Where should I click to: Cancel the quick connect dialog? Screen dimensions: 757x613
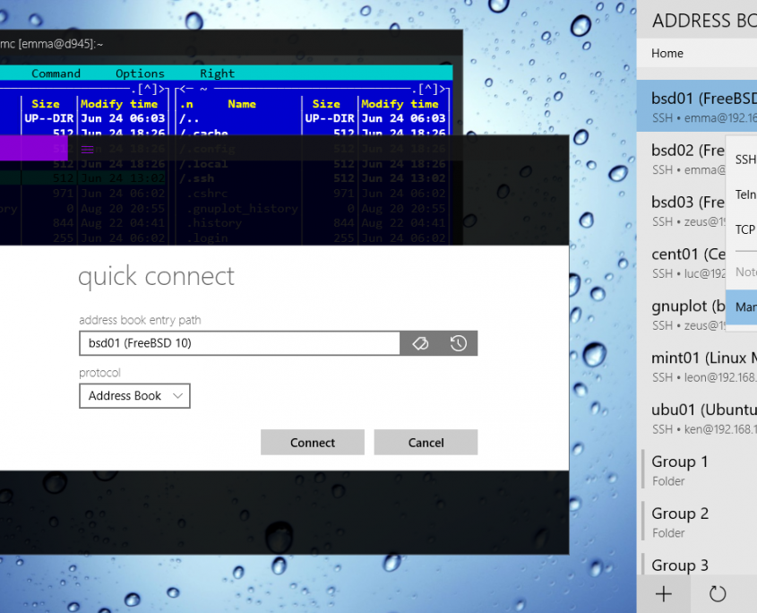click(426, 442)
